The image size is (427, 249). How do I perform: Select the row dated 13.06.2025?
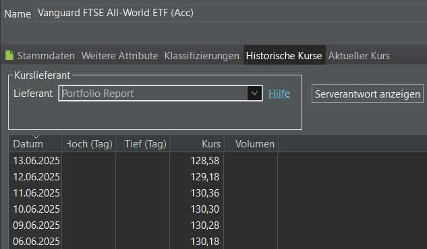218,161
